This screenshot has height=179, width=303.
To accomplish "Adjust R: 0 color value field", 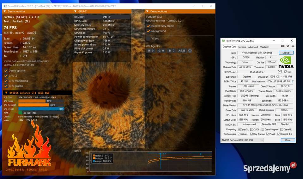I will pos(151,51).
